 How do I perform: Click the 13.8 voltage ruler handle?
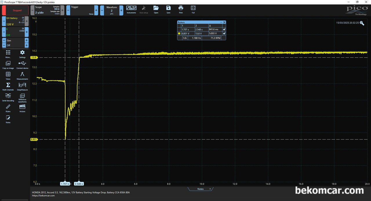click(x=34, y=57)
